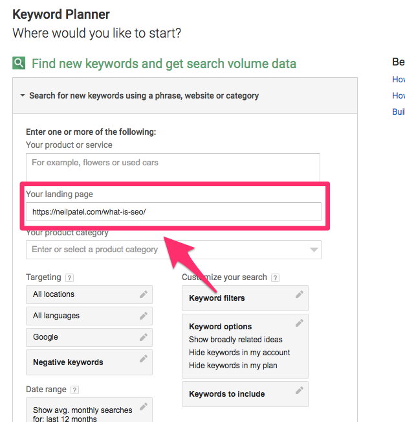Click pencil icon on Keyword filters
The image size is (405, 422).
click(x=299, y=294)
